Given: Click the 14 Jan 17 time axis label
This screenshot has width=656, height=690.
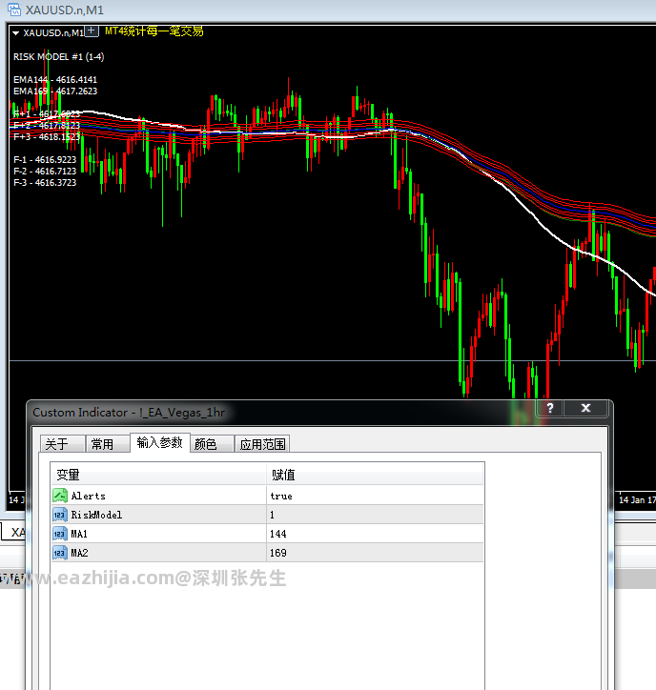Looking at the screenshot, I should 637,500.
